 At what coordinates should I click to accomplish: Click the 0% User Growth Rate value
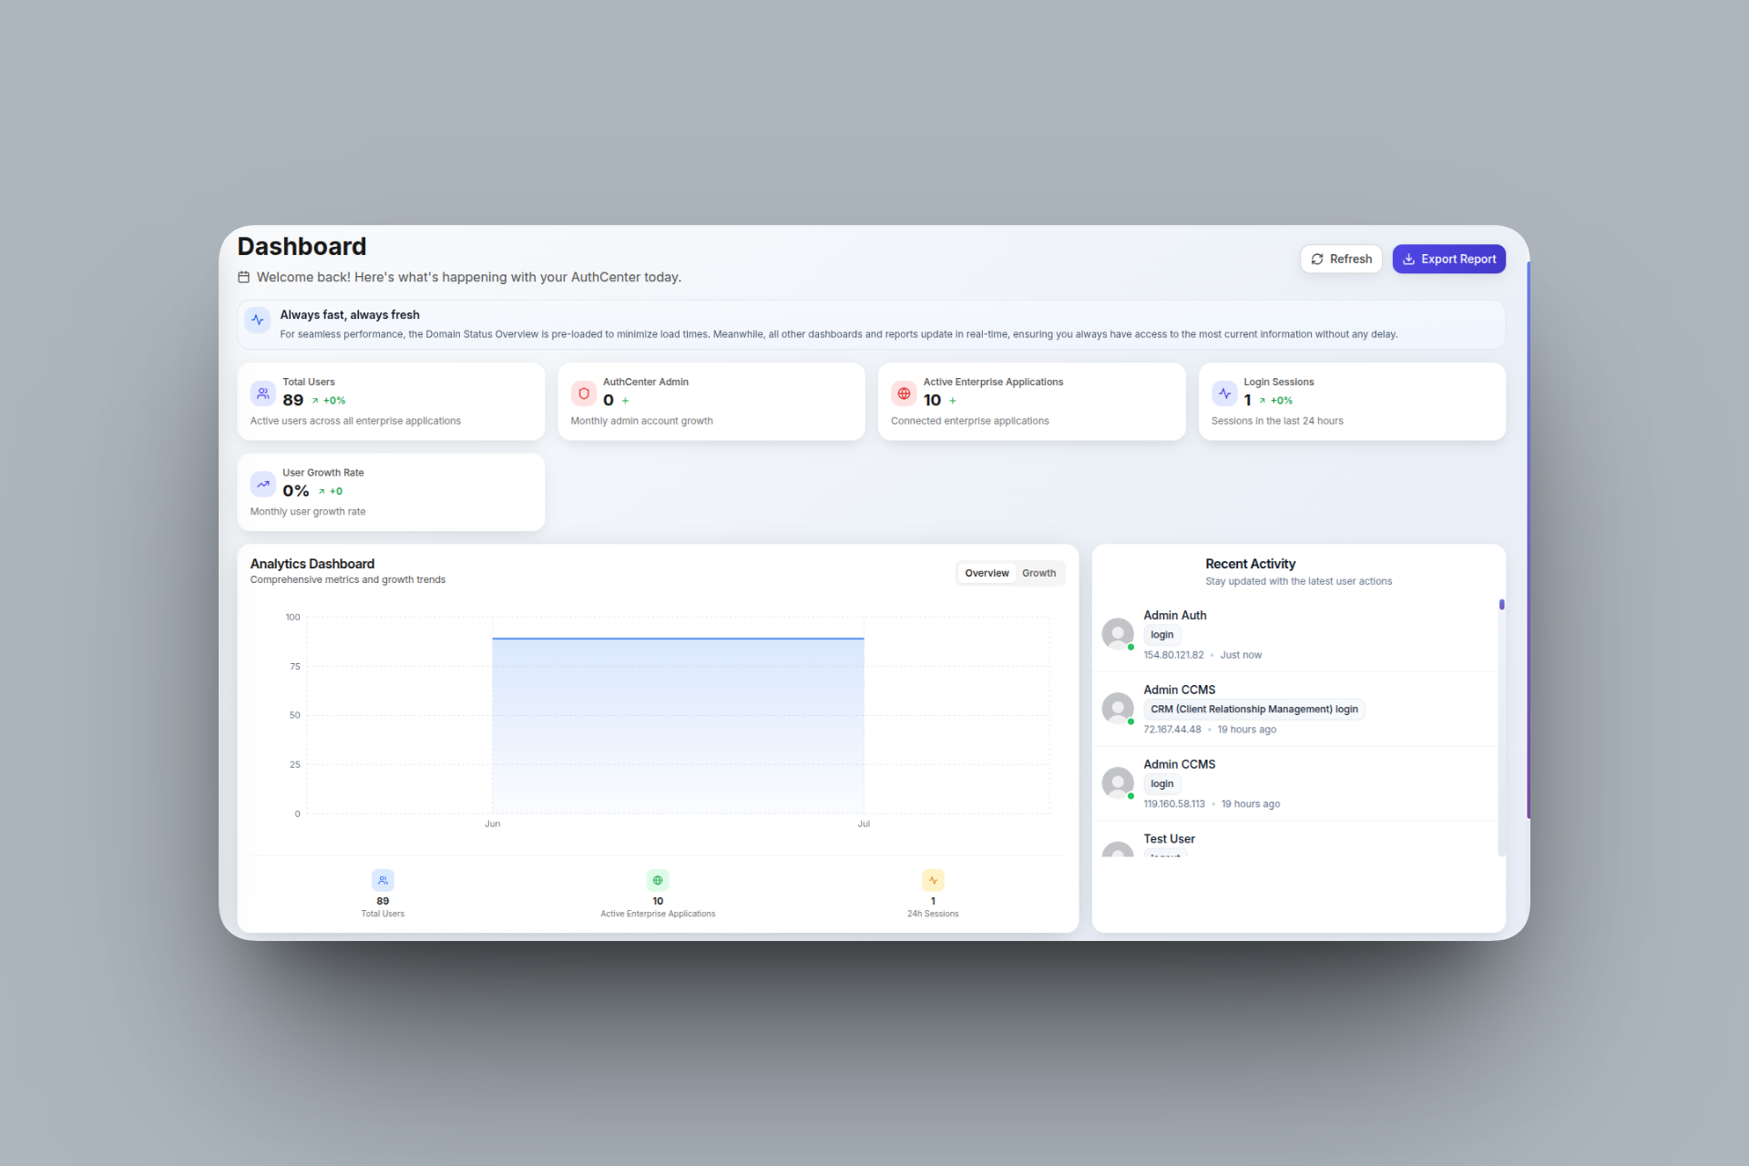click(x=296, y=491)
